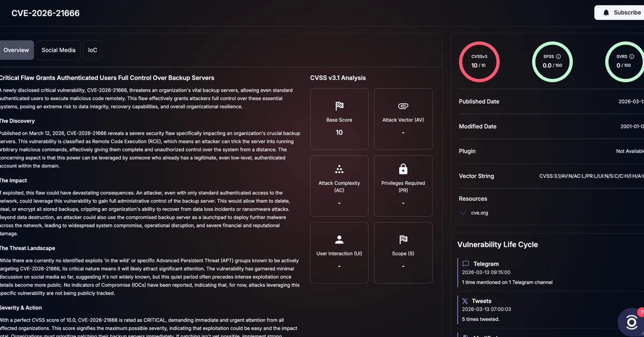This screenshot has height=337, width=644.
Task: Click the EPSS 0.0/100 score ring
Action: point(552,62)
